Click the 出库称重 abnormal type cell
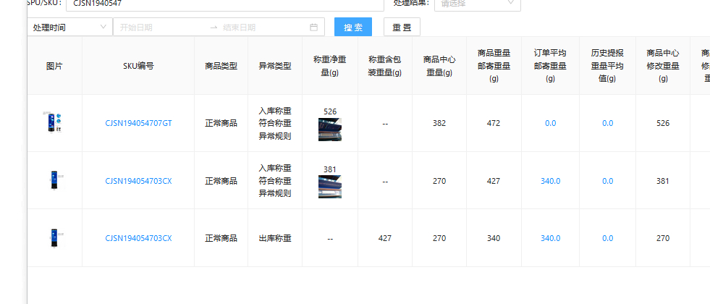 (x=275, y=238)
